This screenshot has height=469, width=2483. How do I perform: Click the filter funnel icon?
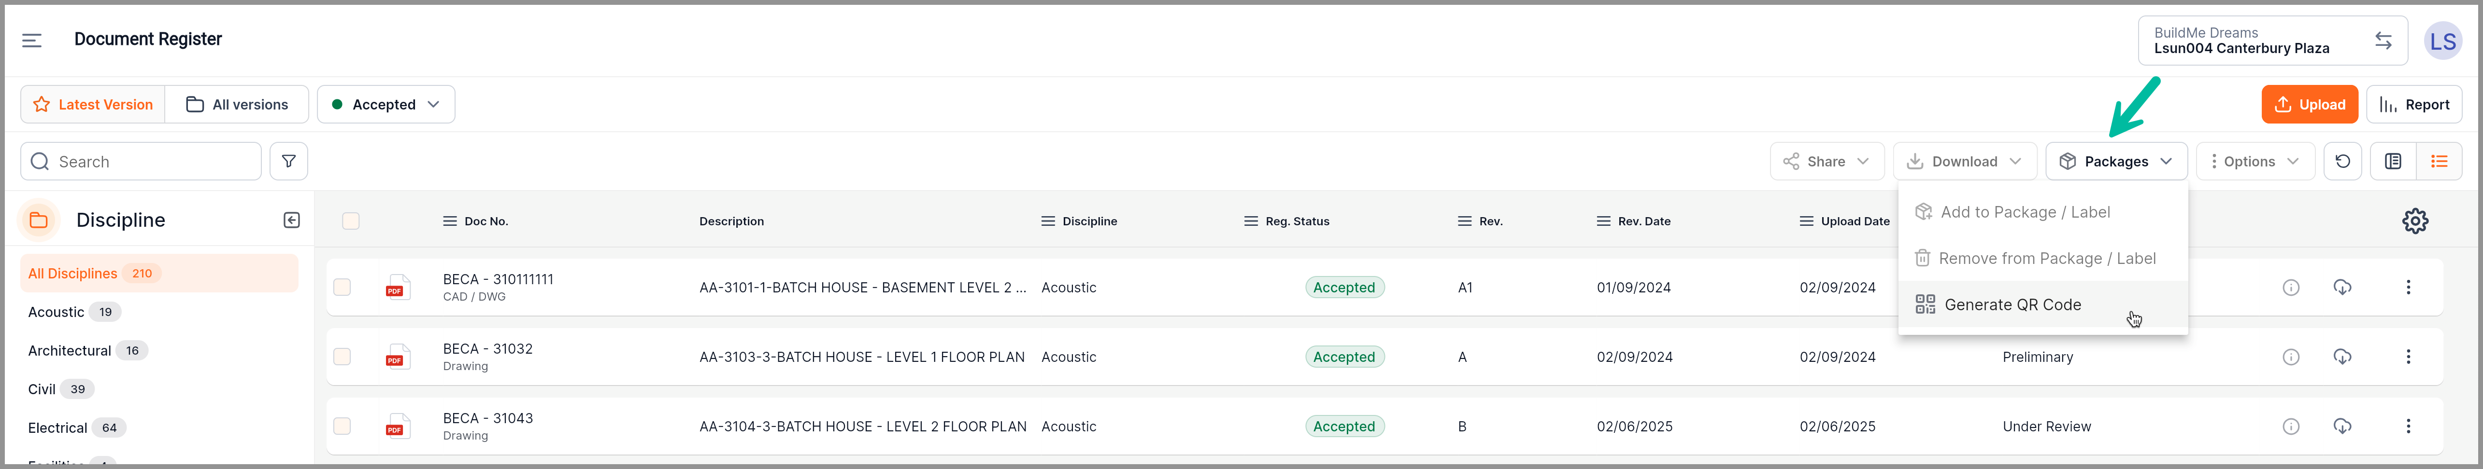pyautogui.click(x=288, y=161)
